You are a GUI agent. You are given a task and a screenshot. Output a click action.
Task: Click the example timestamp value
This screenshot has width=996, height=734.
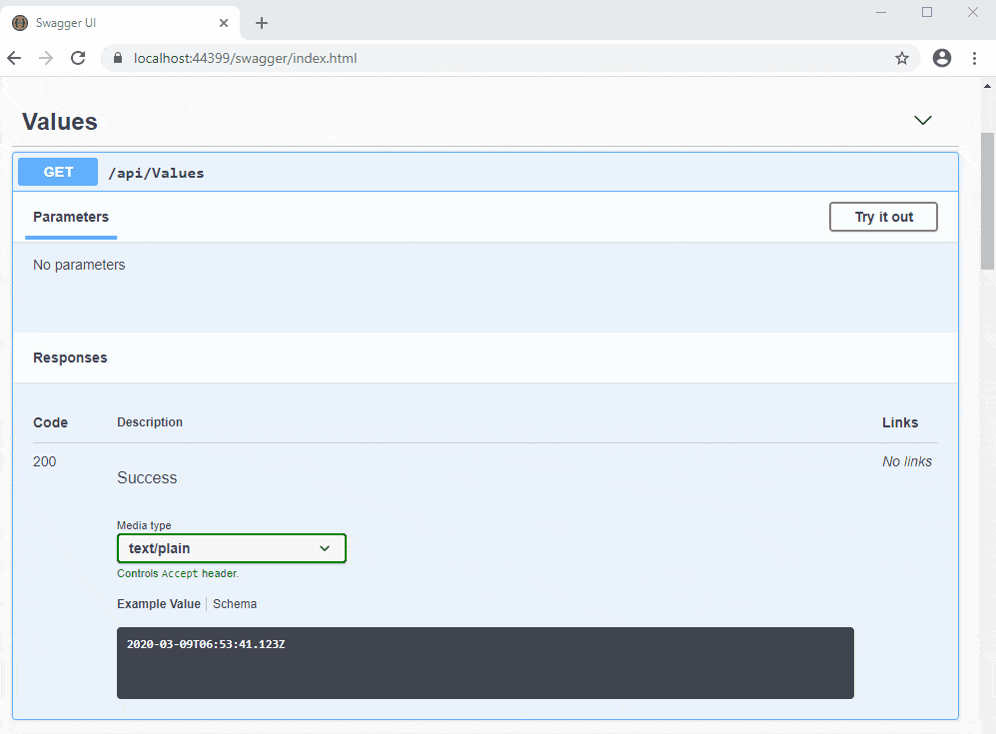(206, 644)
